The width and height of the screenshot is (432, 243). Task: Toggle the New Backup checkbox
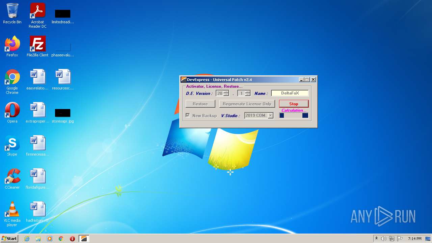(x=188, y=115)
